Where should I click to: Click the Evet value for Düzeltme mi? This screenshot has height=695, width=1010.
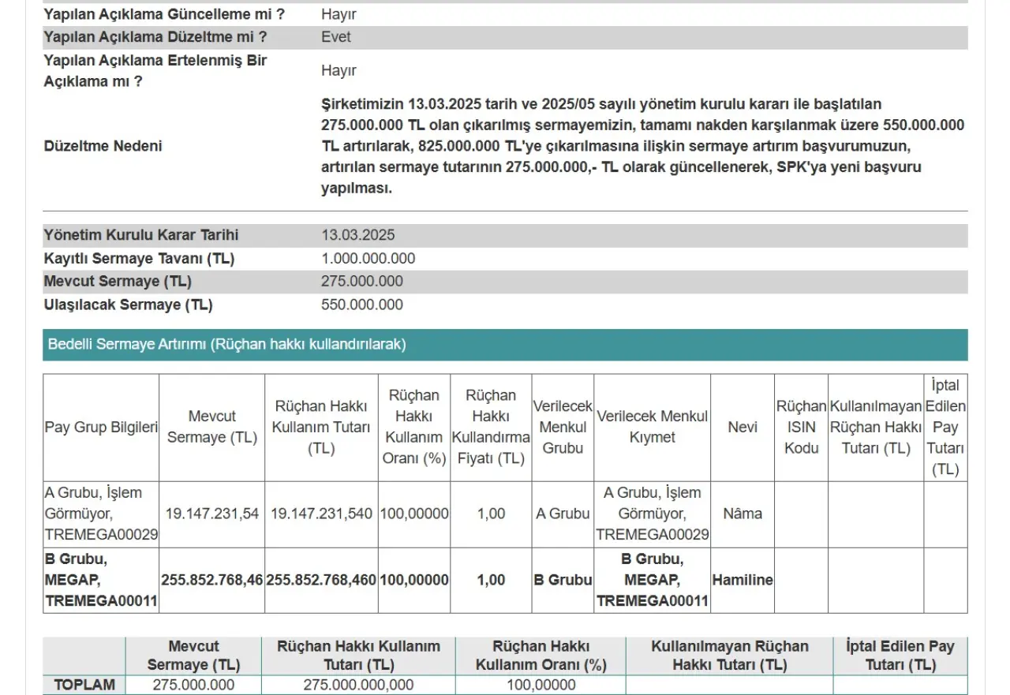click(x=336, y=37)
